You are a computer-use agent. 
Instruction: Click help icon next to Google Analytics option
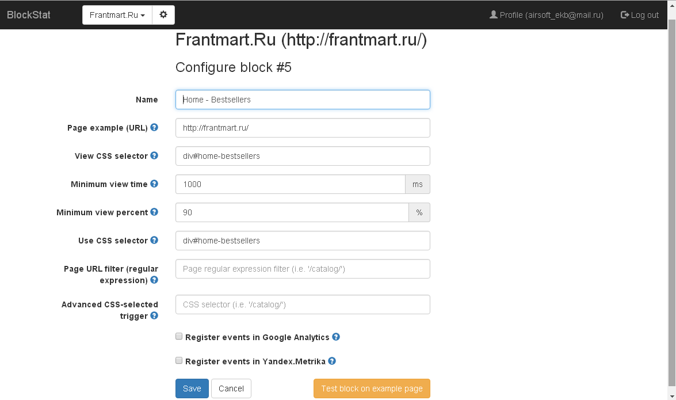pos(336,337)
